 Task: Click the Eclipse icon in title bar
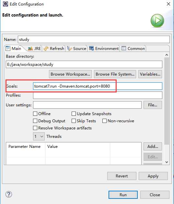click(x=6, y=4)
